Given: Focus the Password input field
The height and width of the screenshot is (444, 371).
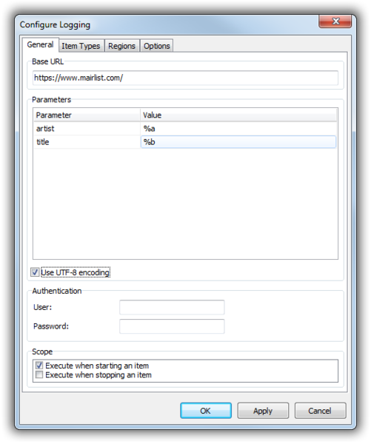Looking at the screenshot, I should 172,326.
